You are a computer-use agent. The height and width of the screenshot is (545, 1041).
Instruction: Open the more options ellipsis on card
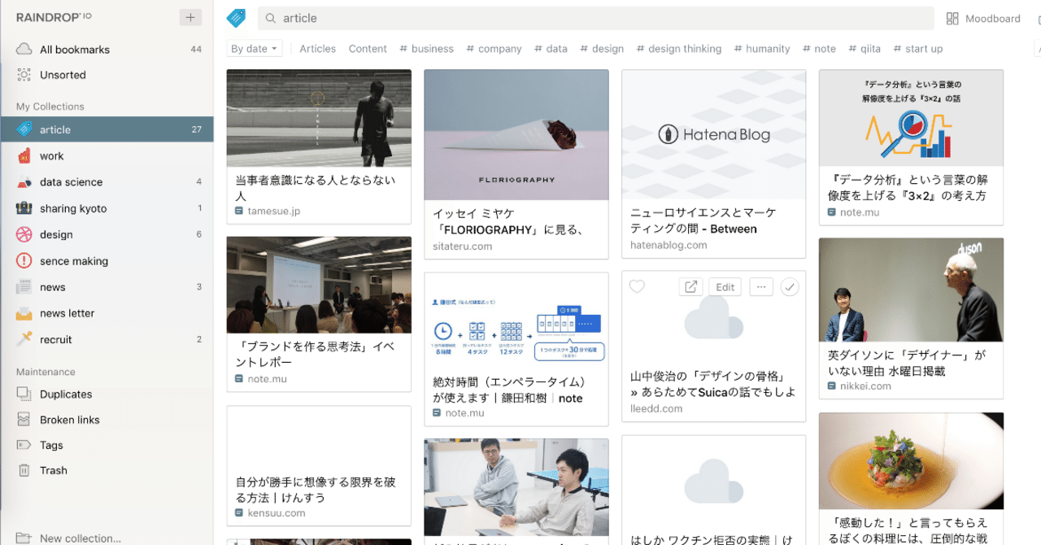[x=761, y=286]
